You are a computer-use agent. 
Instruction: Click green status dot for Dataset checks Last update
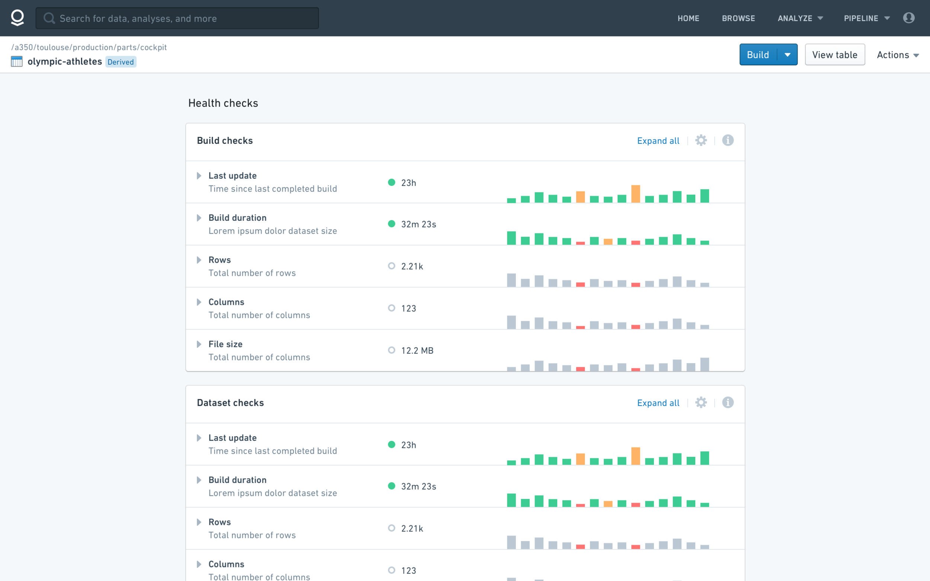(391, 444)
